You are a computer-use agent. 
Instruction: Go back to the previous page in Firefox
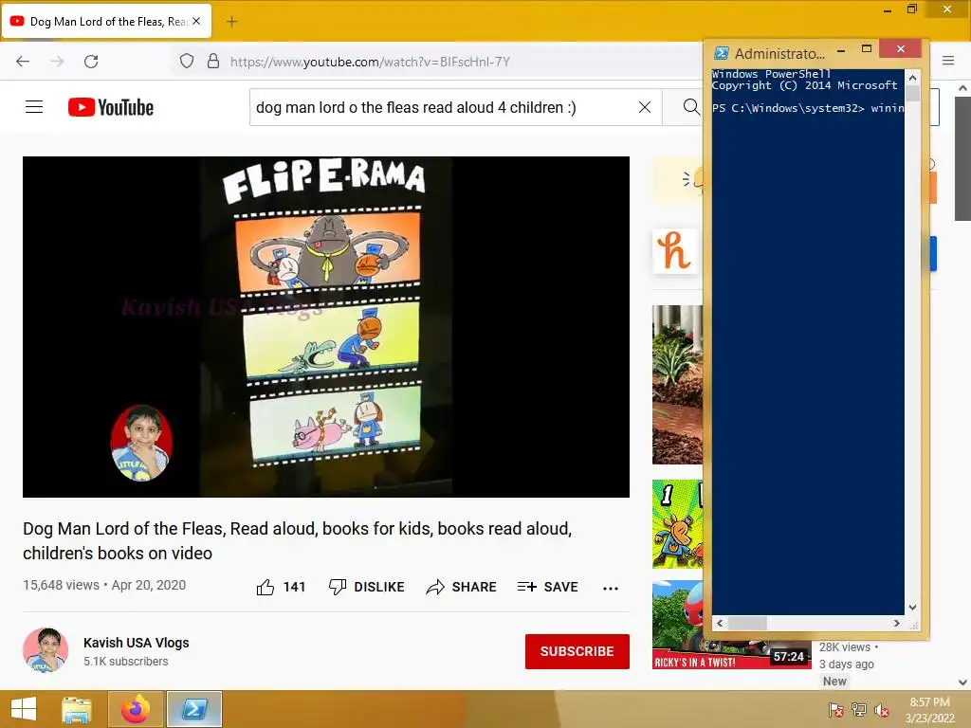23,62
